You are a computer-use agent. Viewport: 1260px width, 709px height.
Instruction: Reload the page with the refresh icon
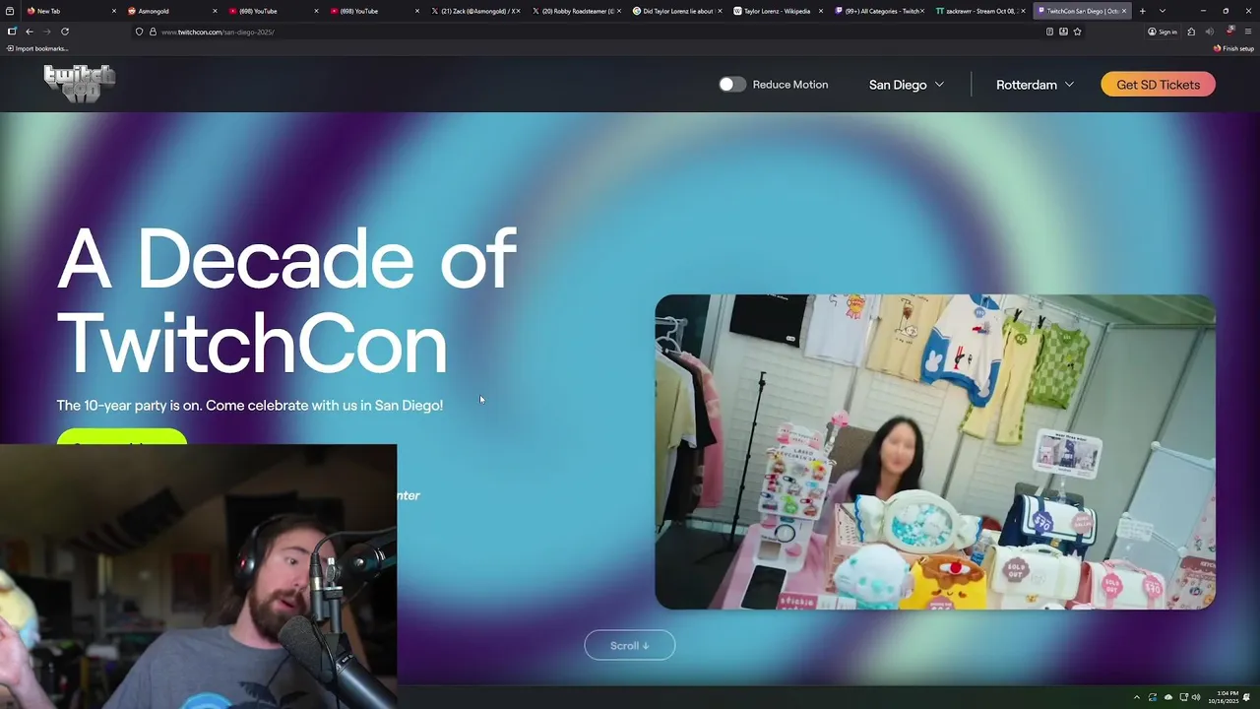click(x=65, y=32)
